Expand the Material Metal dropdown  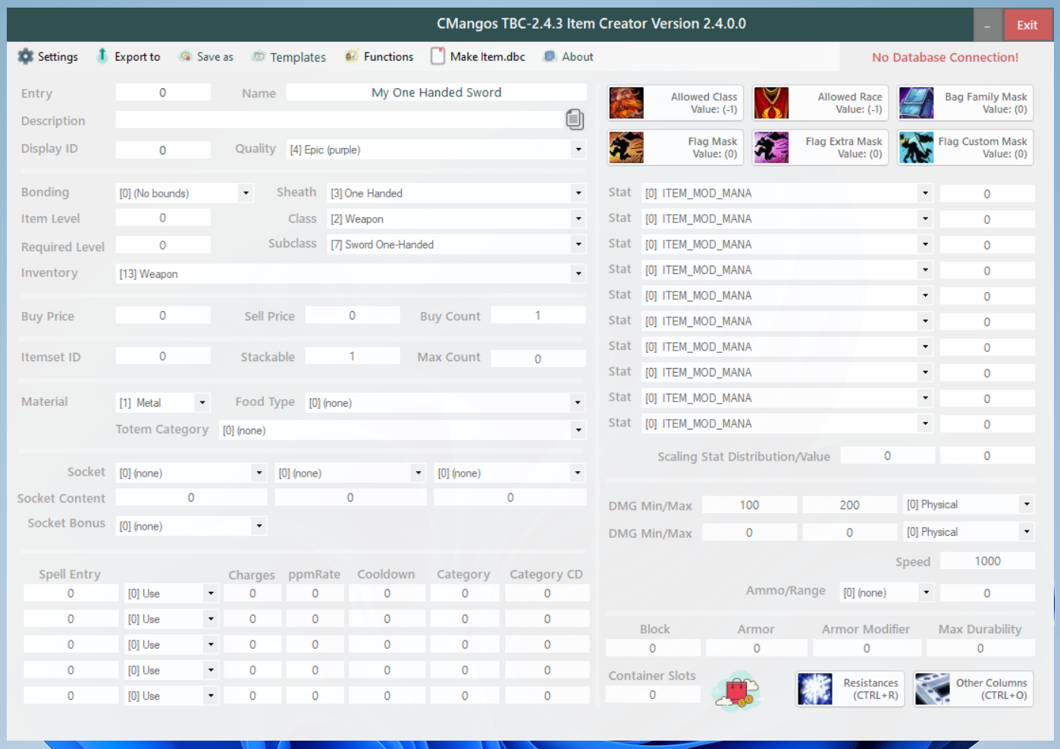pos(202,403)
